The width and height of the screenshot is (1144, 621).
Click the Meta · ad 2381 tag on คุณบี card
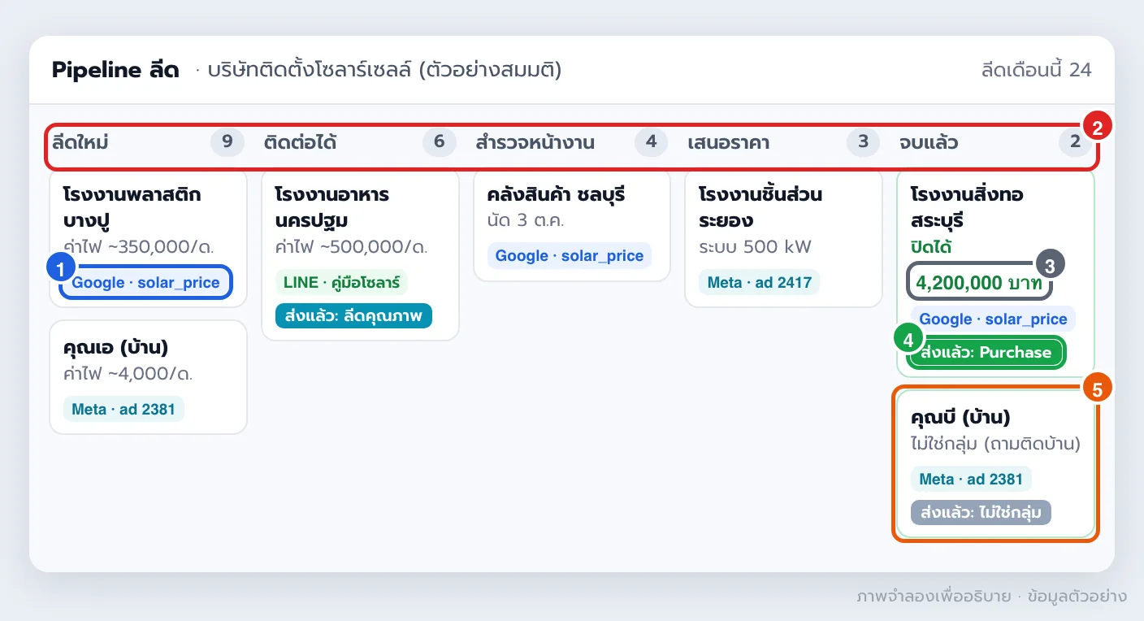(x=971, y=479)
